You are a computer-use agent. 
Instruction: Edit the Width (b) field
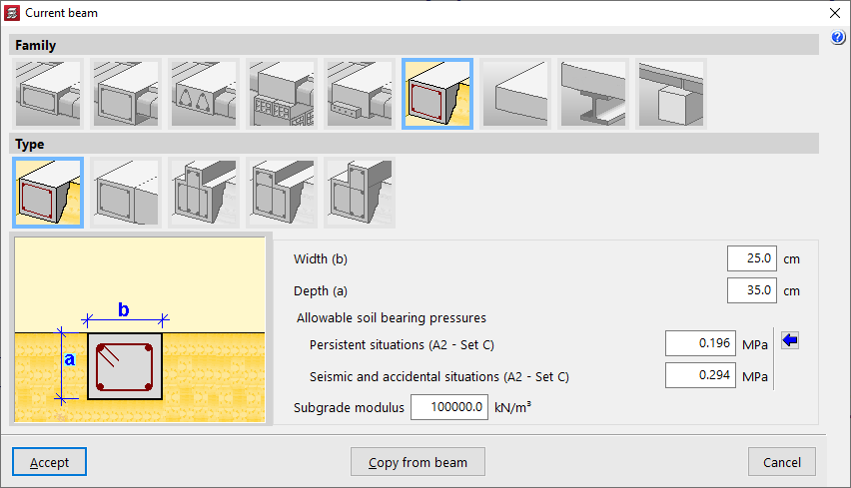(752, 258)
